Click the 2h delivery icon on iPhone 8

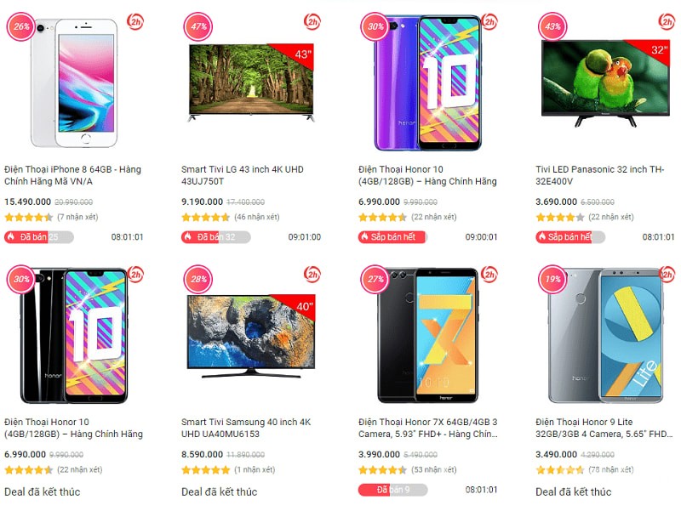[135, 22]
